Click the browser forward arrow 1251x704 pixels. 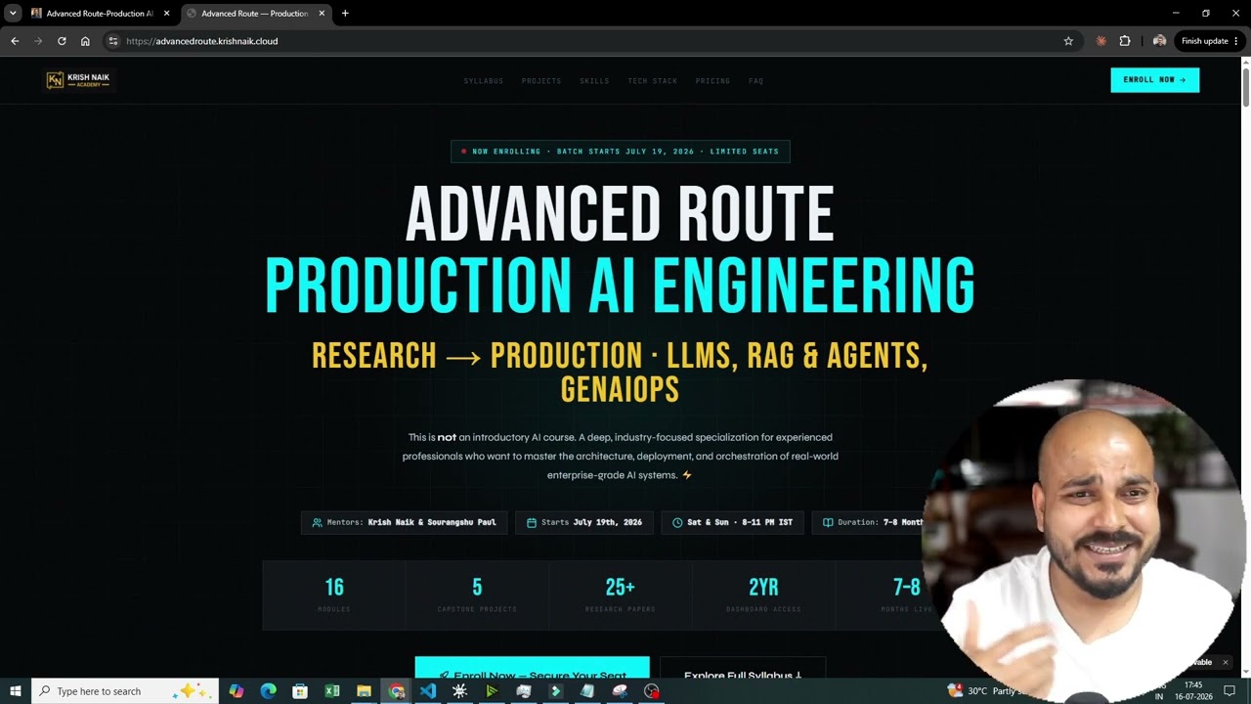(x=38, y=41)
